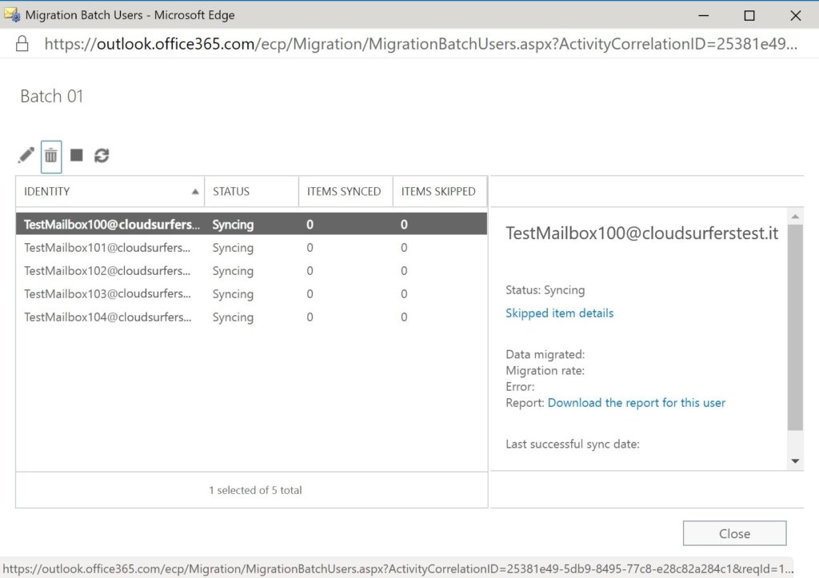Click items synced value for TestMailbox101
The width and height of the screenshot is (819, 578).
(x=310, y=248)
